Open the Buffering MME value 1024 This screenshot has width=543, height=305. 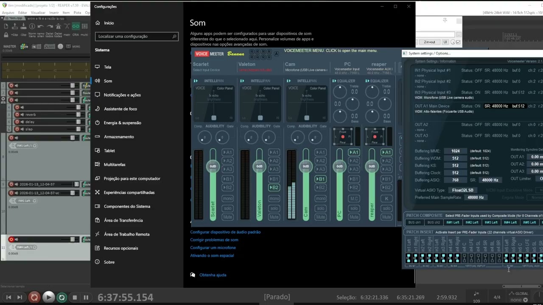[x=456, y=151]
